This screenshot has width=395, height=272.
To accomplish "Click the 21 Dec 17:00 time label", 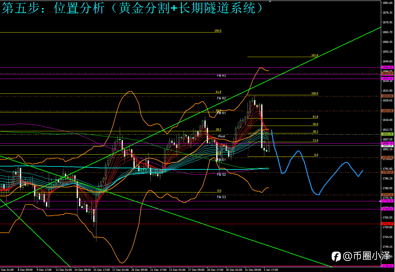I will click(158, 270).
